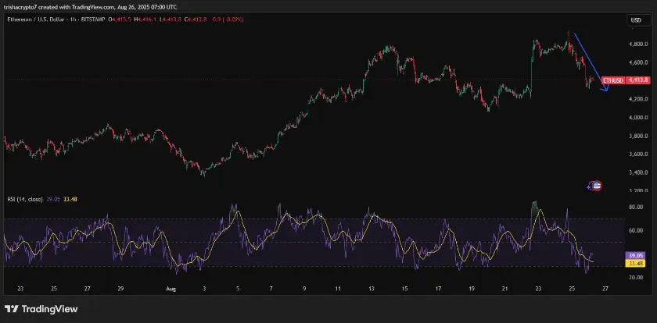Click the Aug label on the time axis

tap(171, 287)
